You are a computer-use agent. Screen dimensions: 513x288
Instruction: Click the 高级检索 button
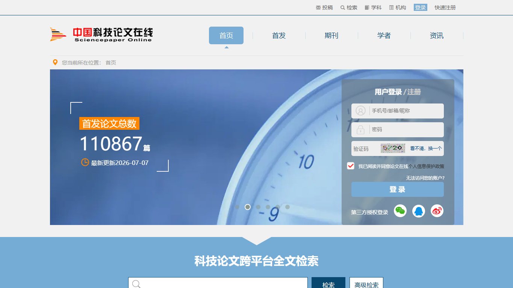366,283
